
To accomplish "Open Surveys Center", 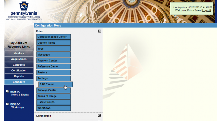I will [53, 90].
